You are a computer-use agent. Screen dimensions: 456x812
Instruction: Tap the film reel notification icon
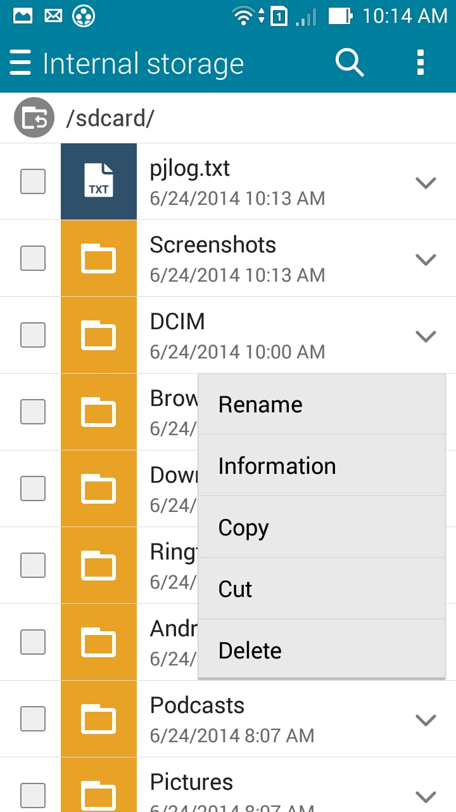pyautogui.click(x=84, y=16)
